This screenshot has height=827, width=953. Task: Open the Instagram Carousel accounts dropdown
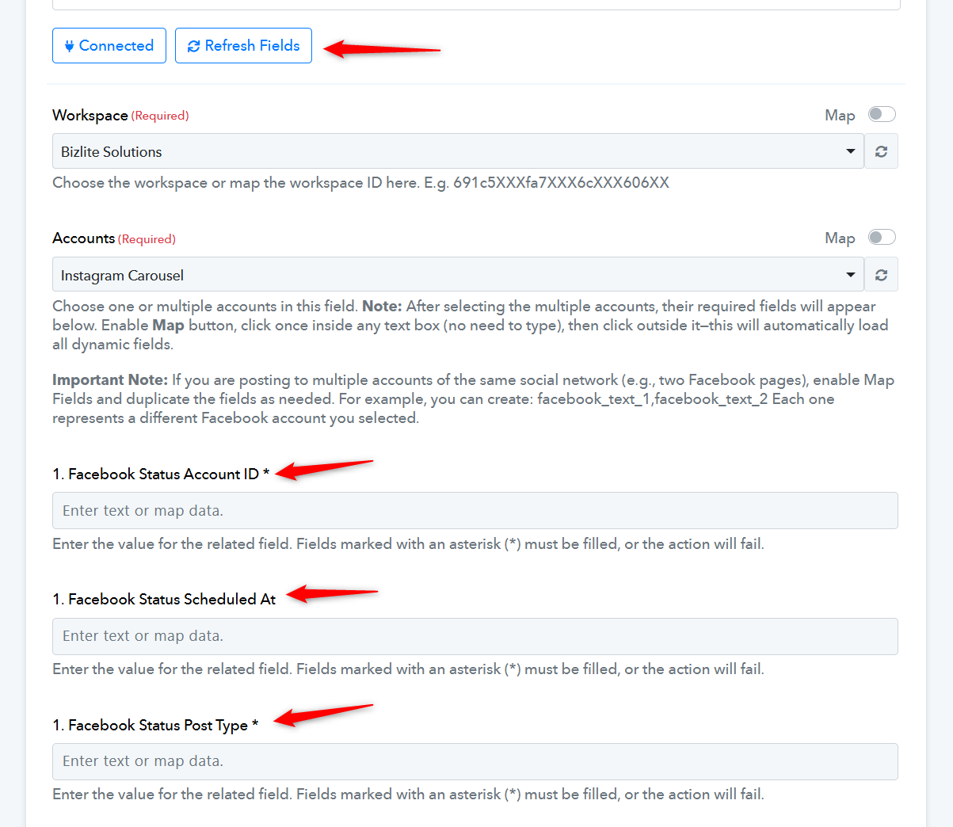tap(452, 275)
